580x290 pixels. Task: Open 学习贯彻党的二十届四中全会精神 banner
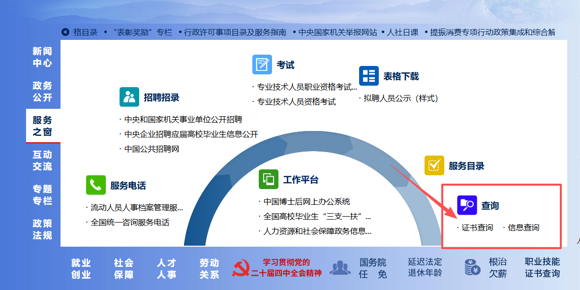pos(286,268)
